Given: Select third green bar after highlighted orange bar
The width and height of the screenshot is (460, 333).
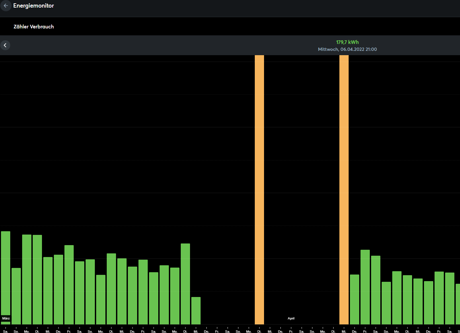Looking at the screenshot, I should click(x=376, y=290).
